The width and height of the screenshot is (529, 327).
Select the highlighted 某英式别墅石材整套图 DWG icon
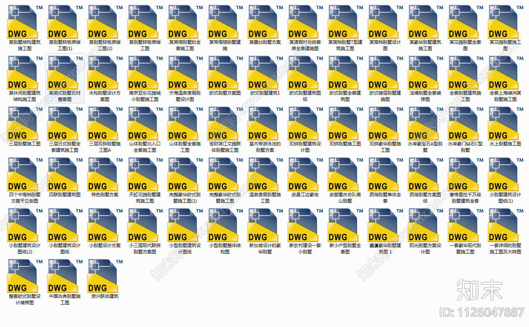63,73
